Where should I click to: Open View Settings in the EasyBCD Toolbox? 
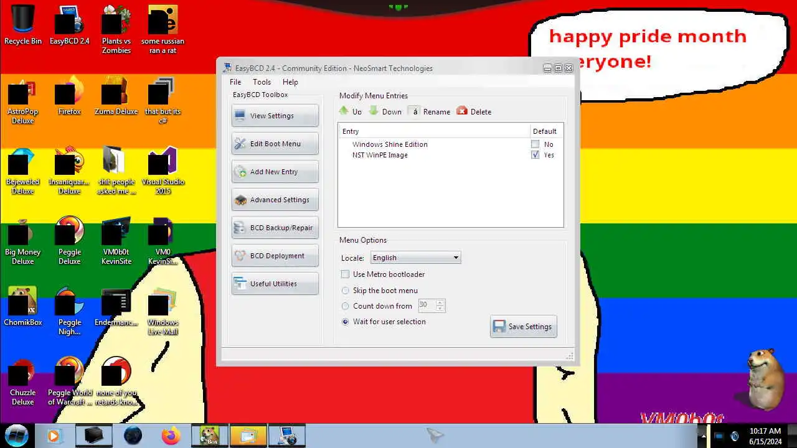[275, 116]
